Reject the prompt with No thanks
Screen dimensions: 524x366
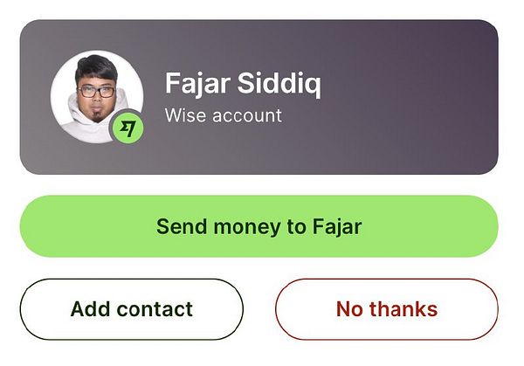pyautogui.click(x=387, y=309)
